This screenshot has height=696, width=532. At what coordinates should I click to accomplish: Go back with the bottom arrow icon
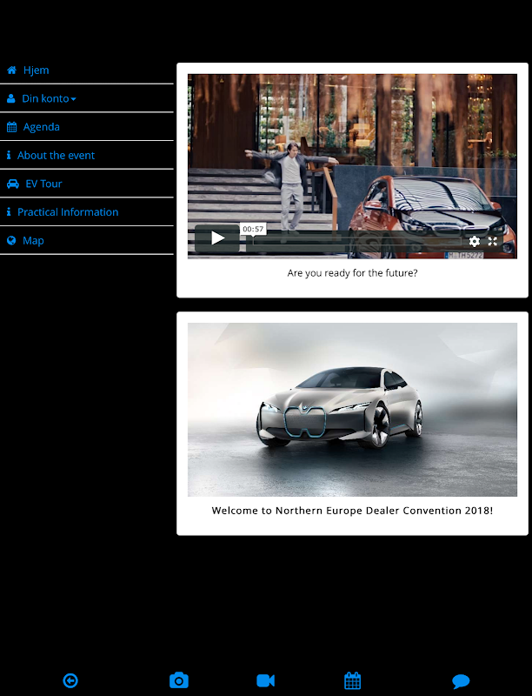pyautogui.click(x=70, y=680)
